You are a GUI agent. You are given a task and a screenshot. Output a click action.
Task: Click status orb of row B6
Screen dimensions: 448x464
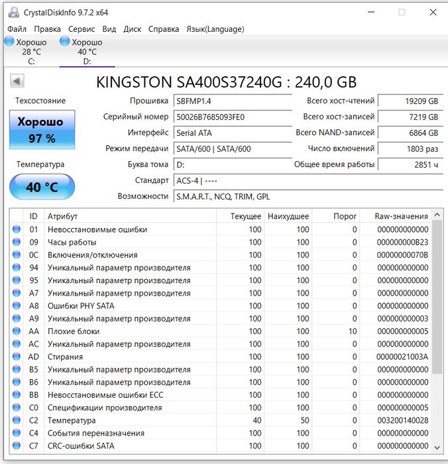coord(17,382)
